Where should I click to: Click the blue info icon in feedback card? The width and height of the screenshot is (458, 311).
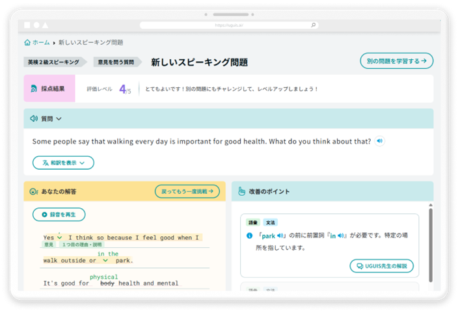coord(249,236)
